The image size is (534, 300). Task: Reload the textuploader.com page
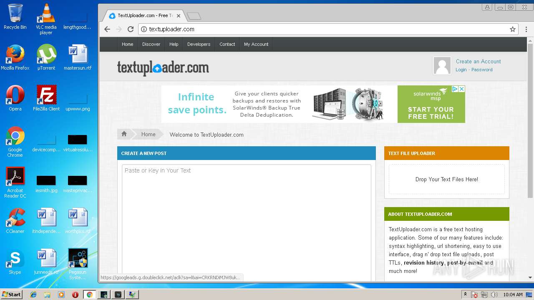point(131,29)
